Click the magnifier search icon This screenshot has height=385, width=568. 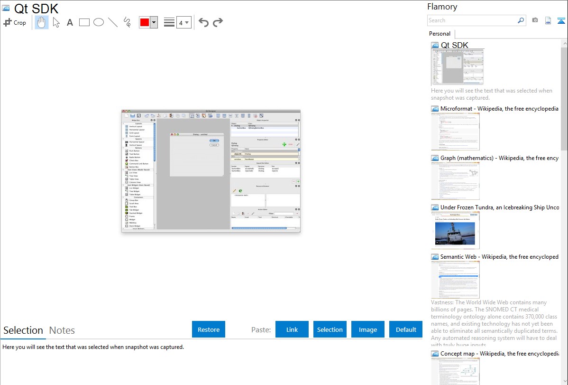pos(521,20)
